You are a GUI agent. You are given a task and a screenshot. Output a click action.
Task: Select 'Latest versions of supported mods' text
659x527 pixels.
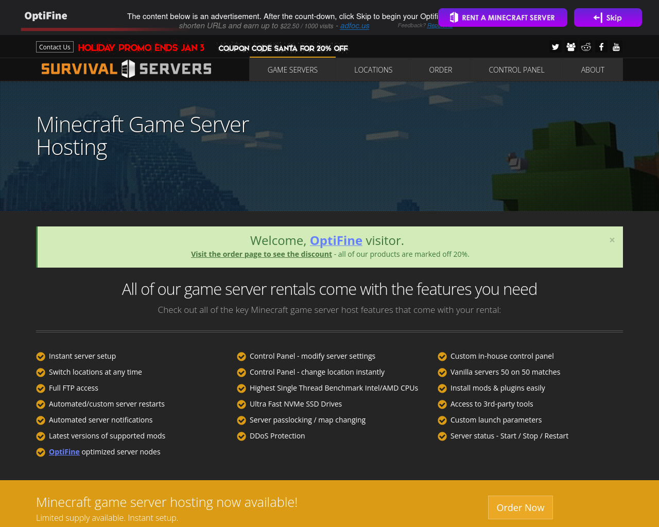(107, 436)
